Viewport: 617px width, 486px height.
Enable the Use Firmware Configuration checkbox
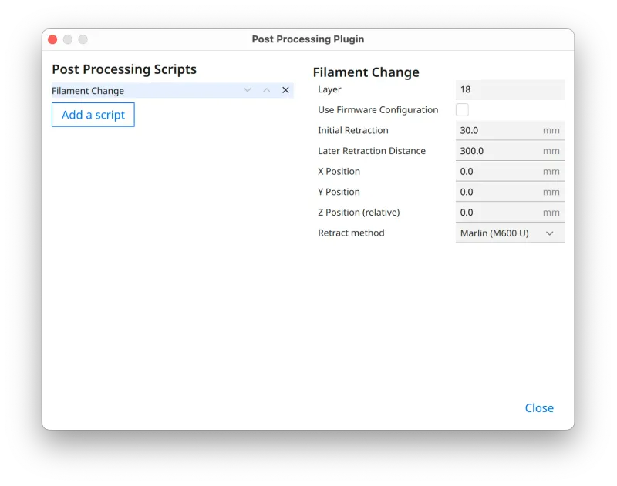click(x=462, y=110)
